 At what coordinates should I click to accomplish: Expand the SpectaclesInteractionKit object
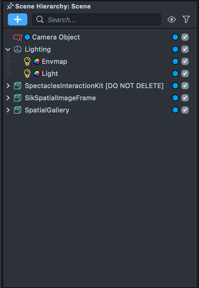point(8,86)
